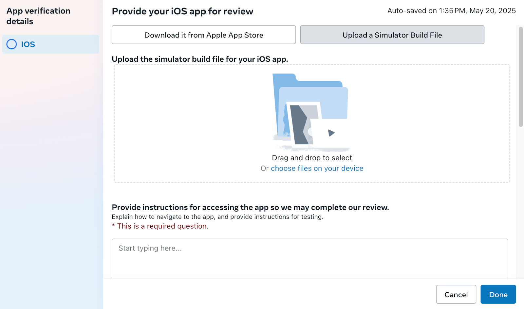The image size is (524, 309).
Task: Open choose files on your device link
Action: pos(317,168)
